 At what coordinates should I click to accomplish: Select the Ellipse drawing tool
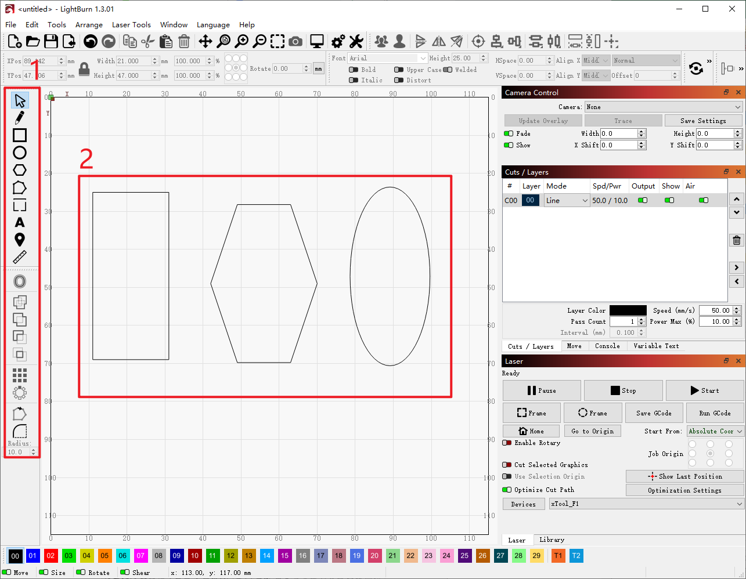[20, 153]
